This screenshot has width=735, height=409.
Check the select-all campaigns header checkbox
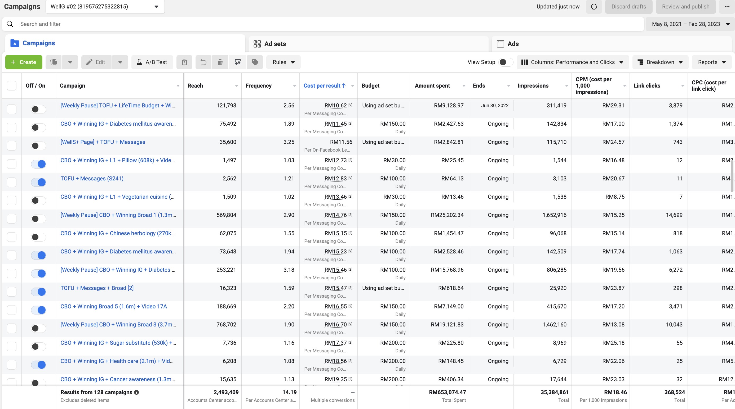(x=12, y=86)
